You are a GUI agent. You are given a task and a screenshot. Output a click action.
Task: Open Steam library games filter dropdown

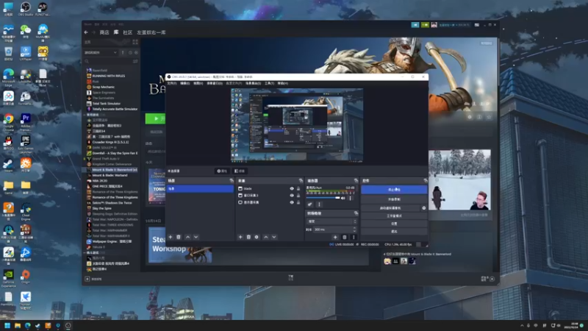click(101, 52)
